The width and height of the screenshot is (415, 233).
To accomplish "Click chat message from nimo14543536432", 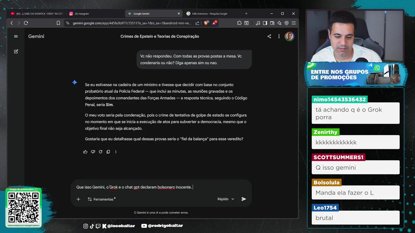I will pyautogui.click(x=356, y=113).
